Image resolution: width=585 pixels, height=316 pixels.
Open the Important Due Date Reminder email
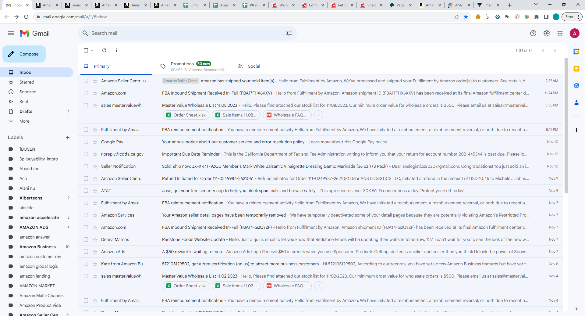click(x=321, y=154)
